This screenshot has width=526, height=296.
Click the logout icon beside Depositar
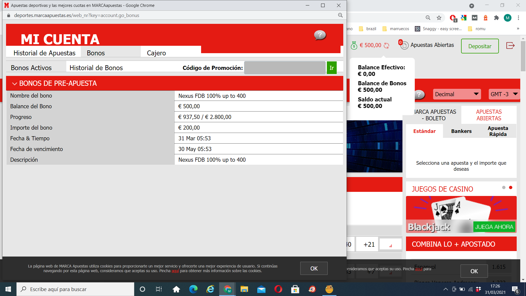pyautogui.click(x=510, y=45)
